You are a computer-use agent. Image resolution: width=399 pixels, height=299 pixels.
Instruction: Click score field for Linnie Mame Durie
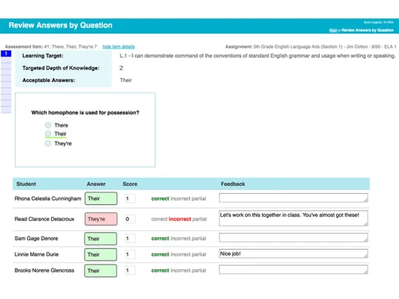click(x=130, y=254)
